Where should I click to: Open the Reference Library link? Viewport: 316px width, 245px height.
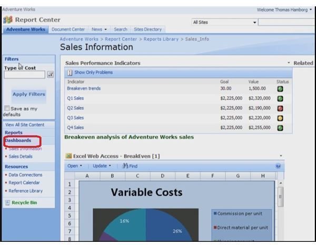click(x=26, y=191)
